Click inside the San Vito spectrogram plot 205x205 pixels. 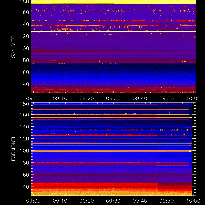click(113, 47)
